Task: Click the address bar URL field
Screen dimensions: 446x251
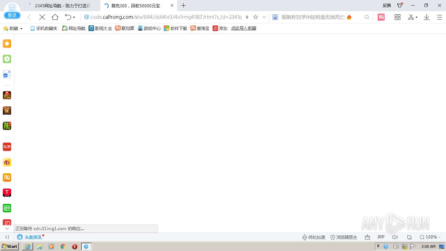Action: 166,17
